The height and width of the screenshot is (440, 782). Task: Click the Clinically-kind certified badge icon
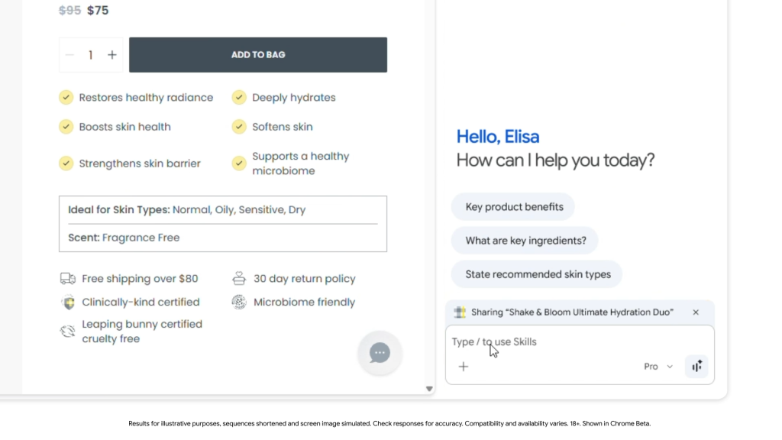pos(68,302)
